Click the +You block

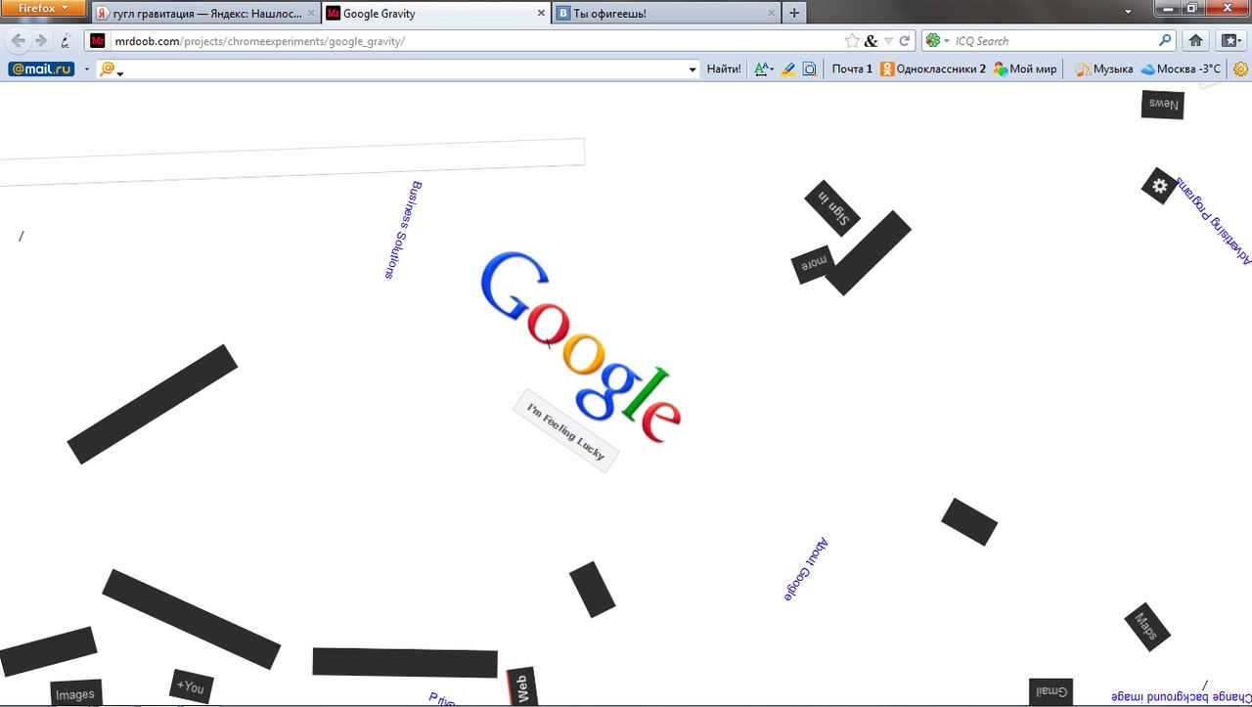(192, 686)
